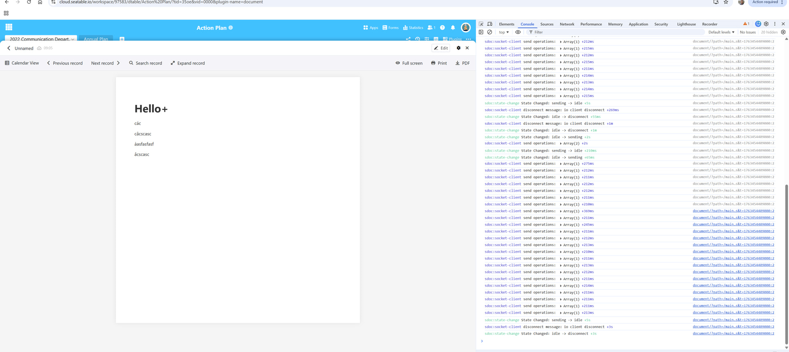This screenshot has width=789, height=352.
Task: Toggle the console sidebar panel
Action: pos(481,32)
